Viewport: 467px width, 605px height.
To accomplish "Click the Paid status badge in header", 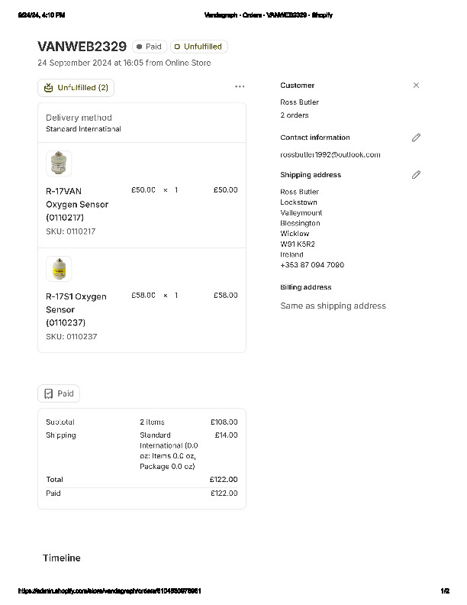I will pyautogui.click(x=150, y=47).
